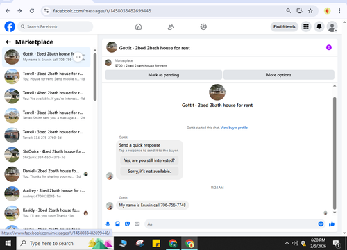Choose a sticker icon in composer
The image size is (347, 250).
coord(127,224)
